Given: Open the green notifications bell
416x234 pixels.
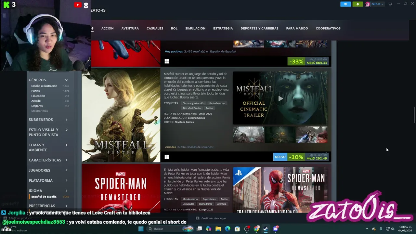Looking at the screenshot, I should click(x=357, y=4).
